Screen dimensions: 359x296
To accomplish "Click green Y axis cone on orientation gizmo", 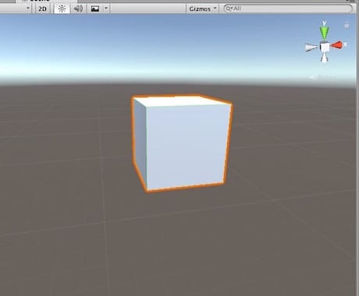I will click(x=324, y=33).
